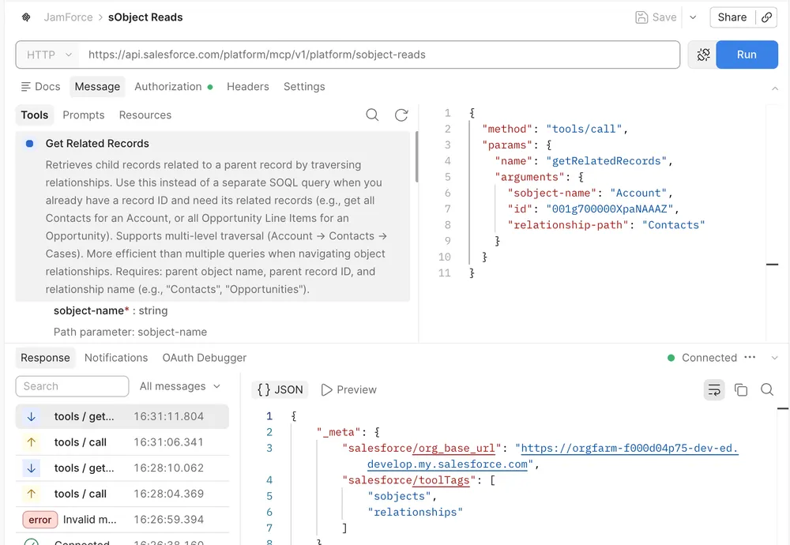Collapse the request pane chevron

coord(775,88)
